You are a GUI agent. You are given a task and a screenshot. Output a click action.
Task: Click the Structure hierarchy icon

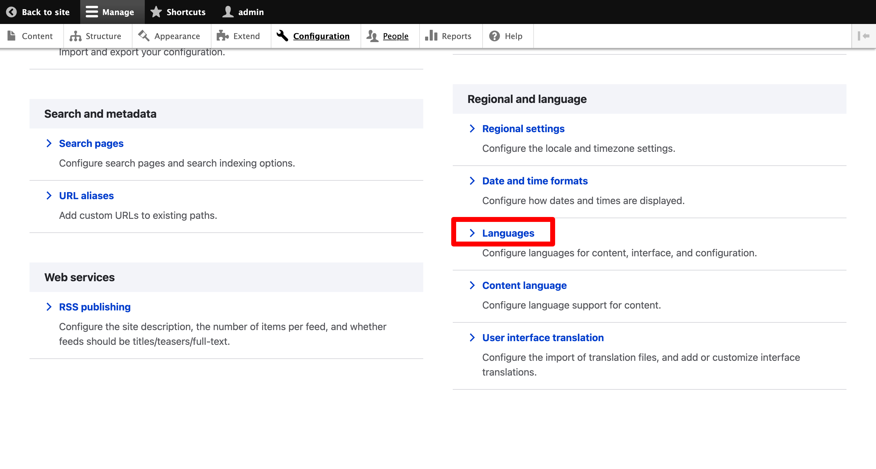[75, 36]
